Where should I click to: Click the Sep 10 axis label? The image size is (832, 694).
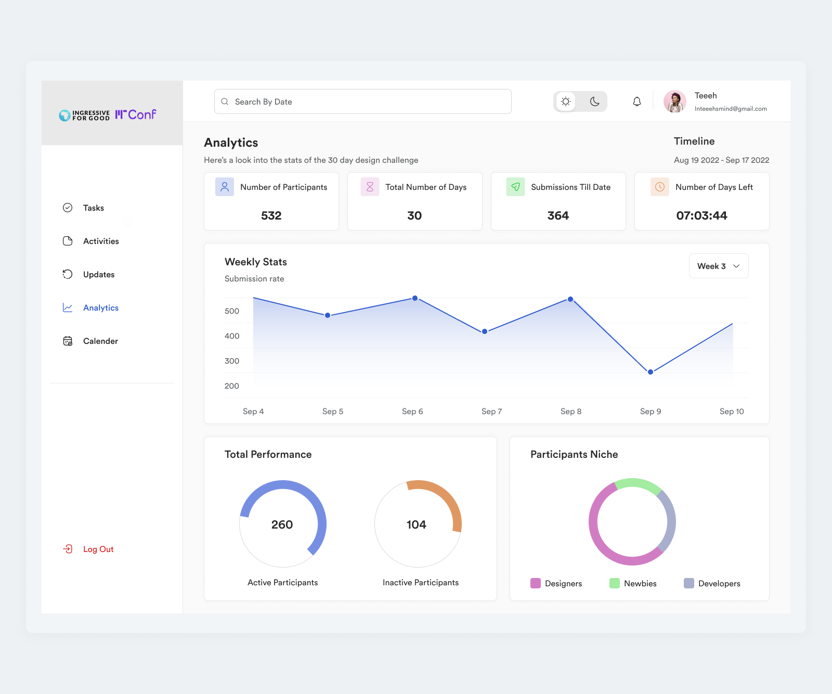[732, 412]
